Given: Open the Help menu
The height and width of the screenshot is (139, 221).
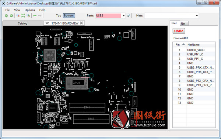Looking at the screenshot, I should click(42, 10).
